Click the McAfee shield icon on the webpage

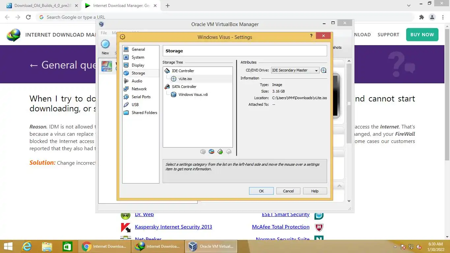click(319, 227)
